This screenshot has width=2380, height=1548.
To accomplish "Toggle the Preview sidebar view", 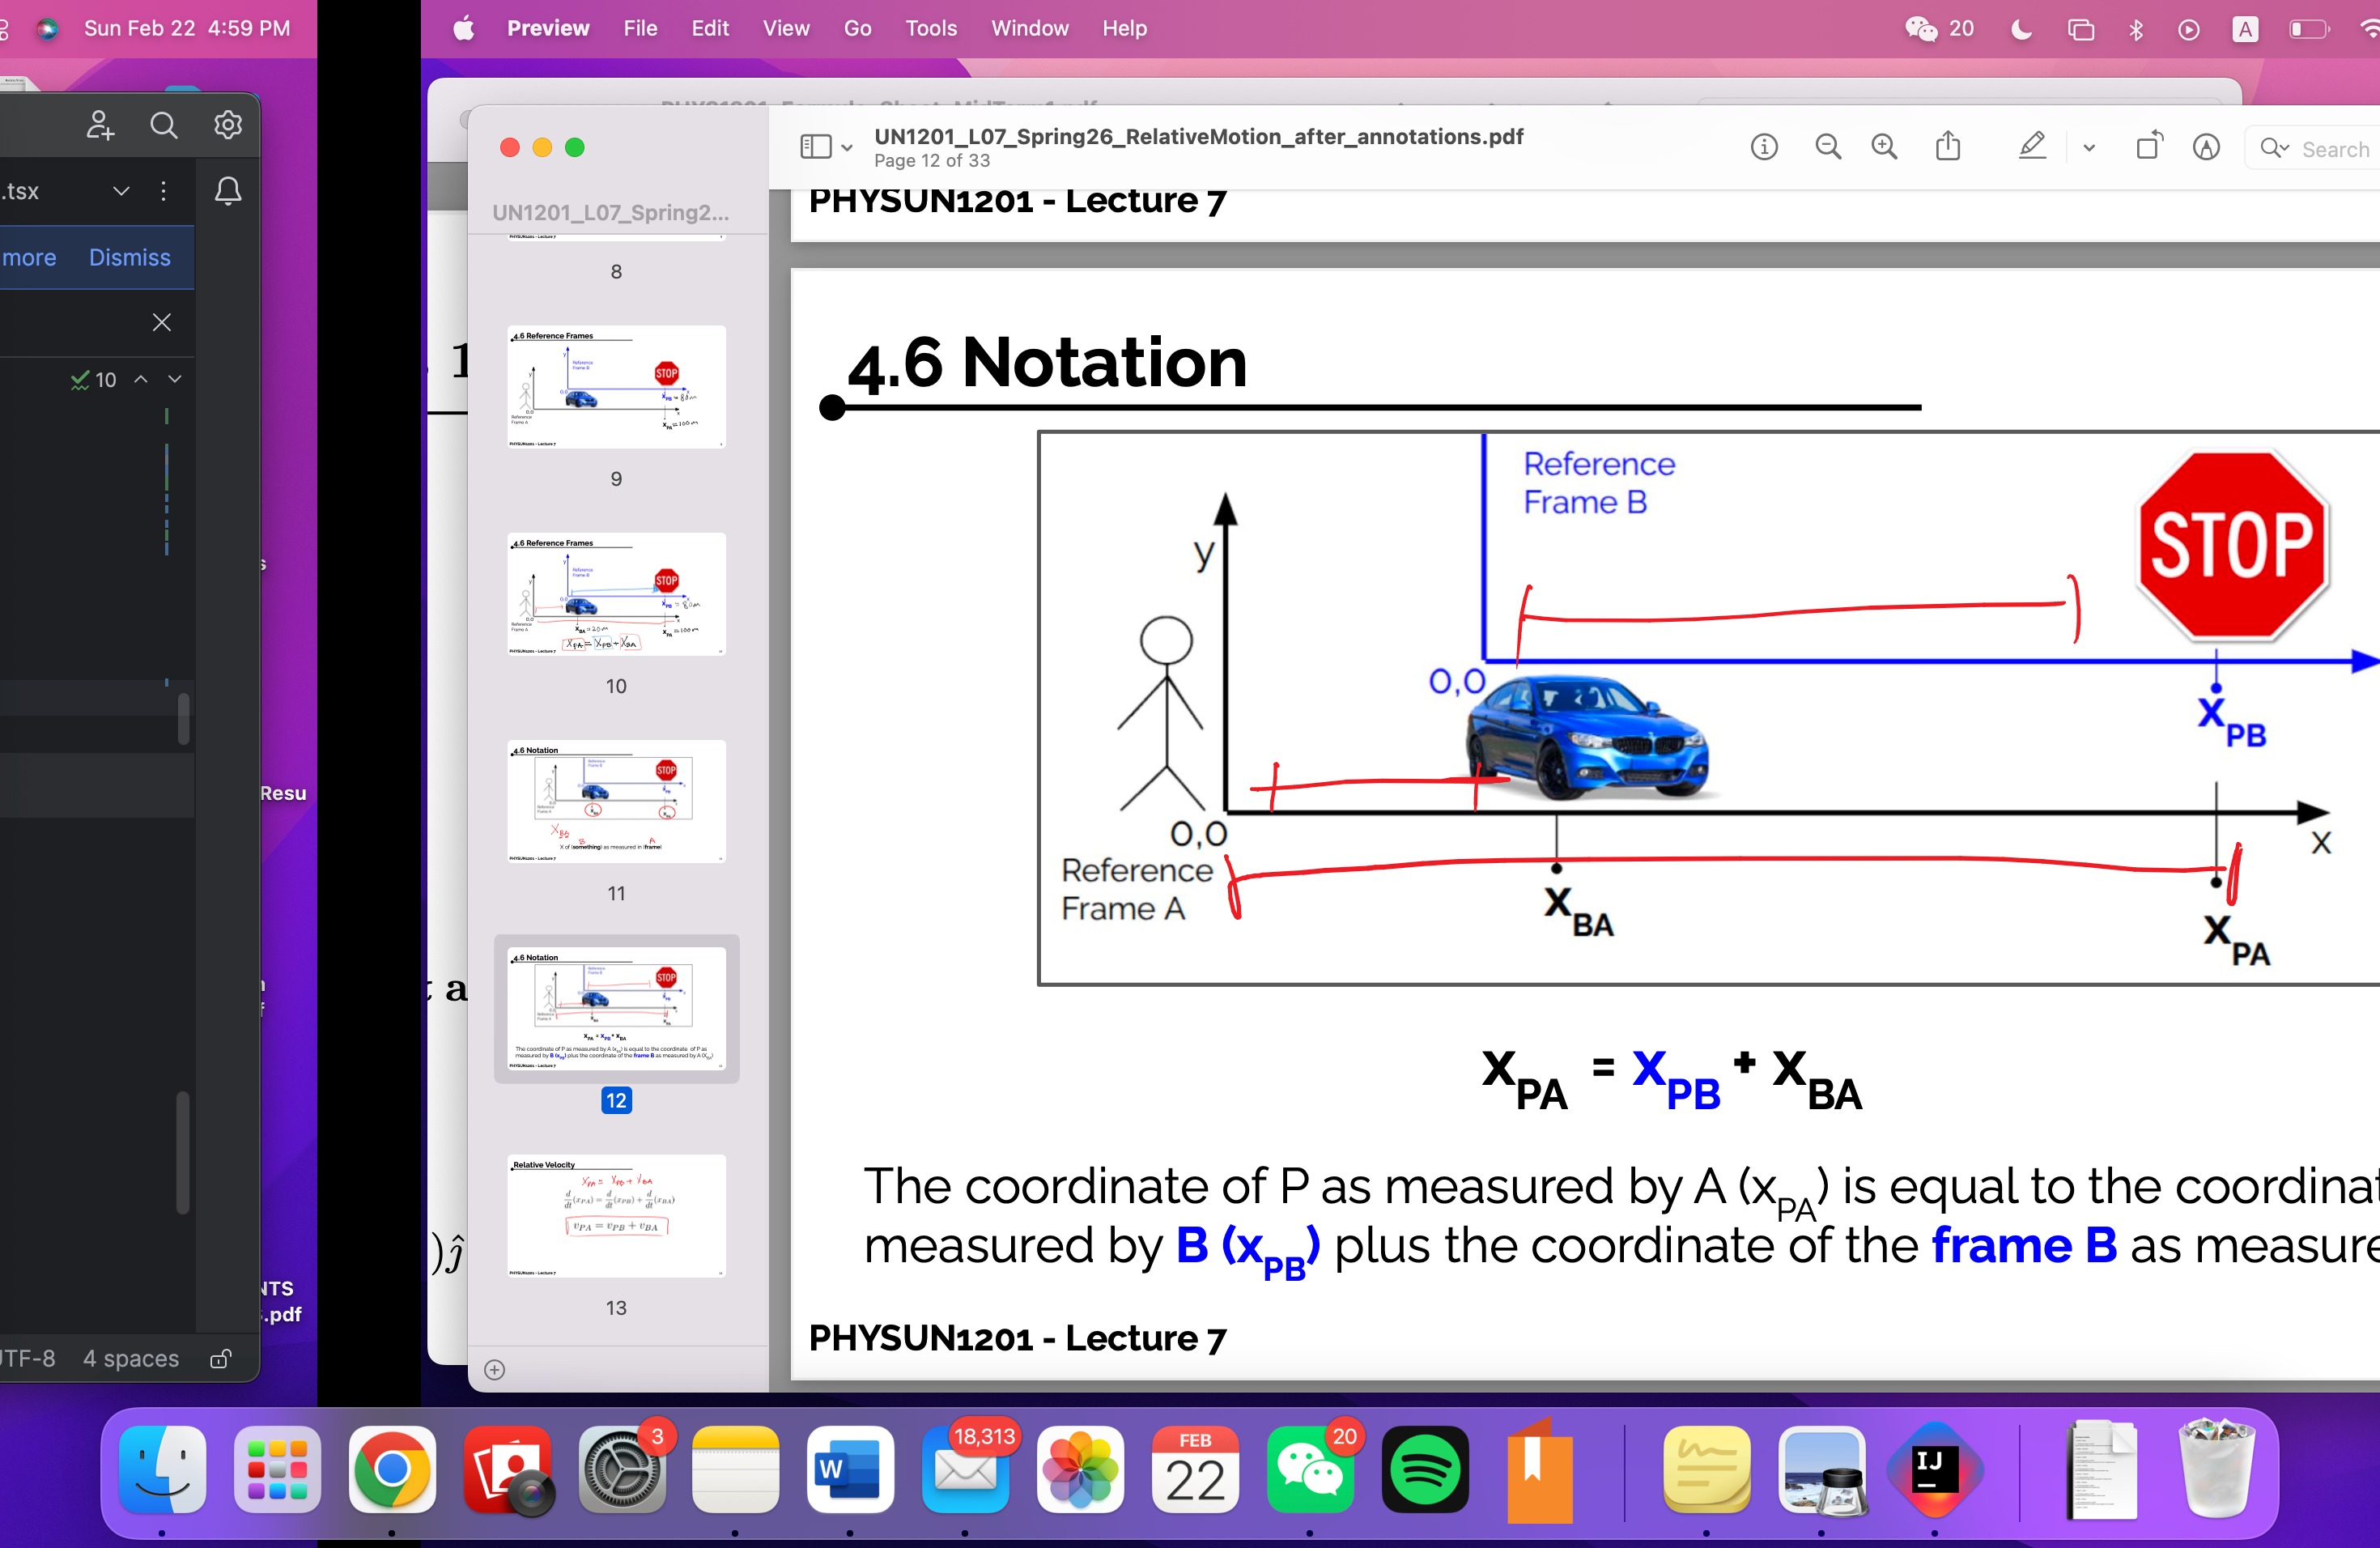I will coord(814,146).
